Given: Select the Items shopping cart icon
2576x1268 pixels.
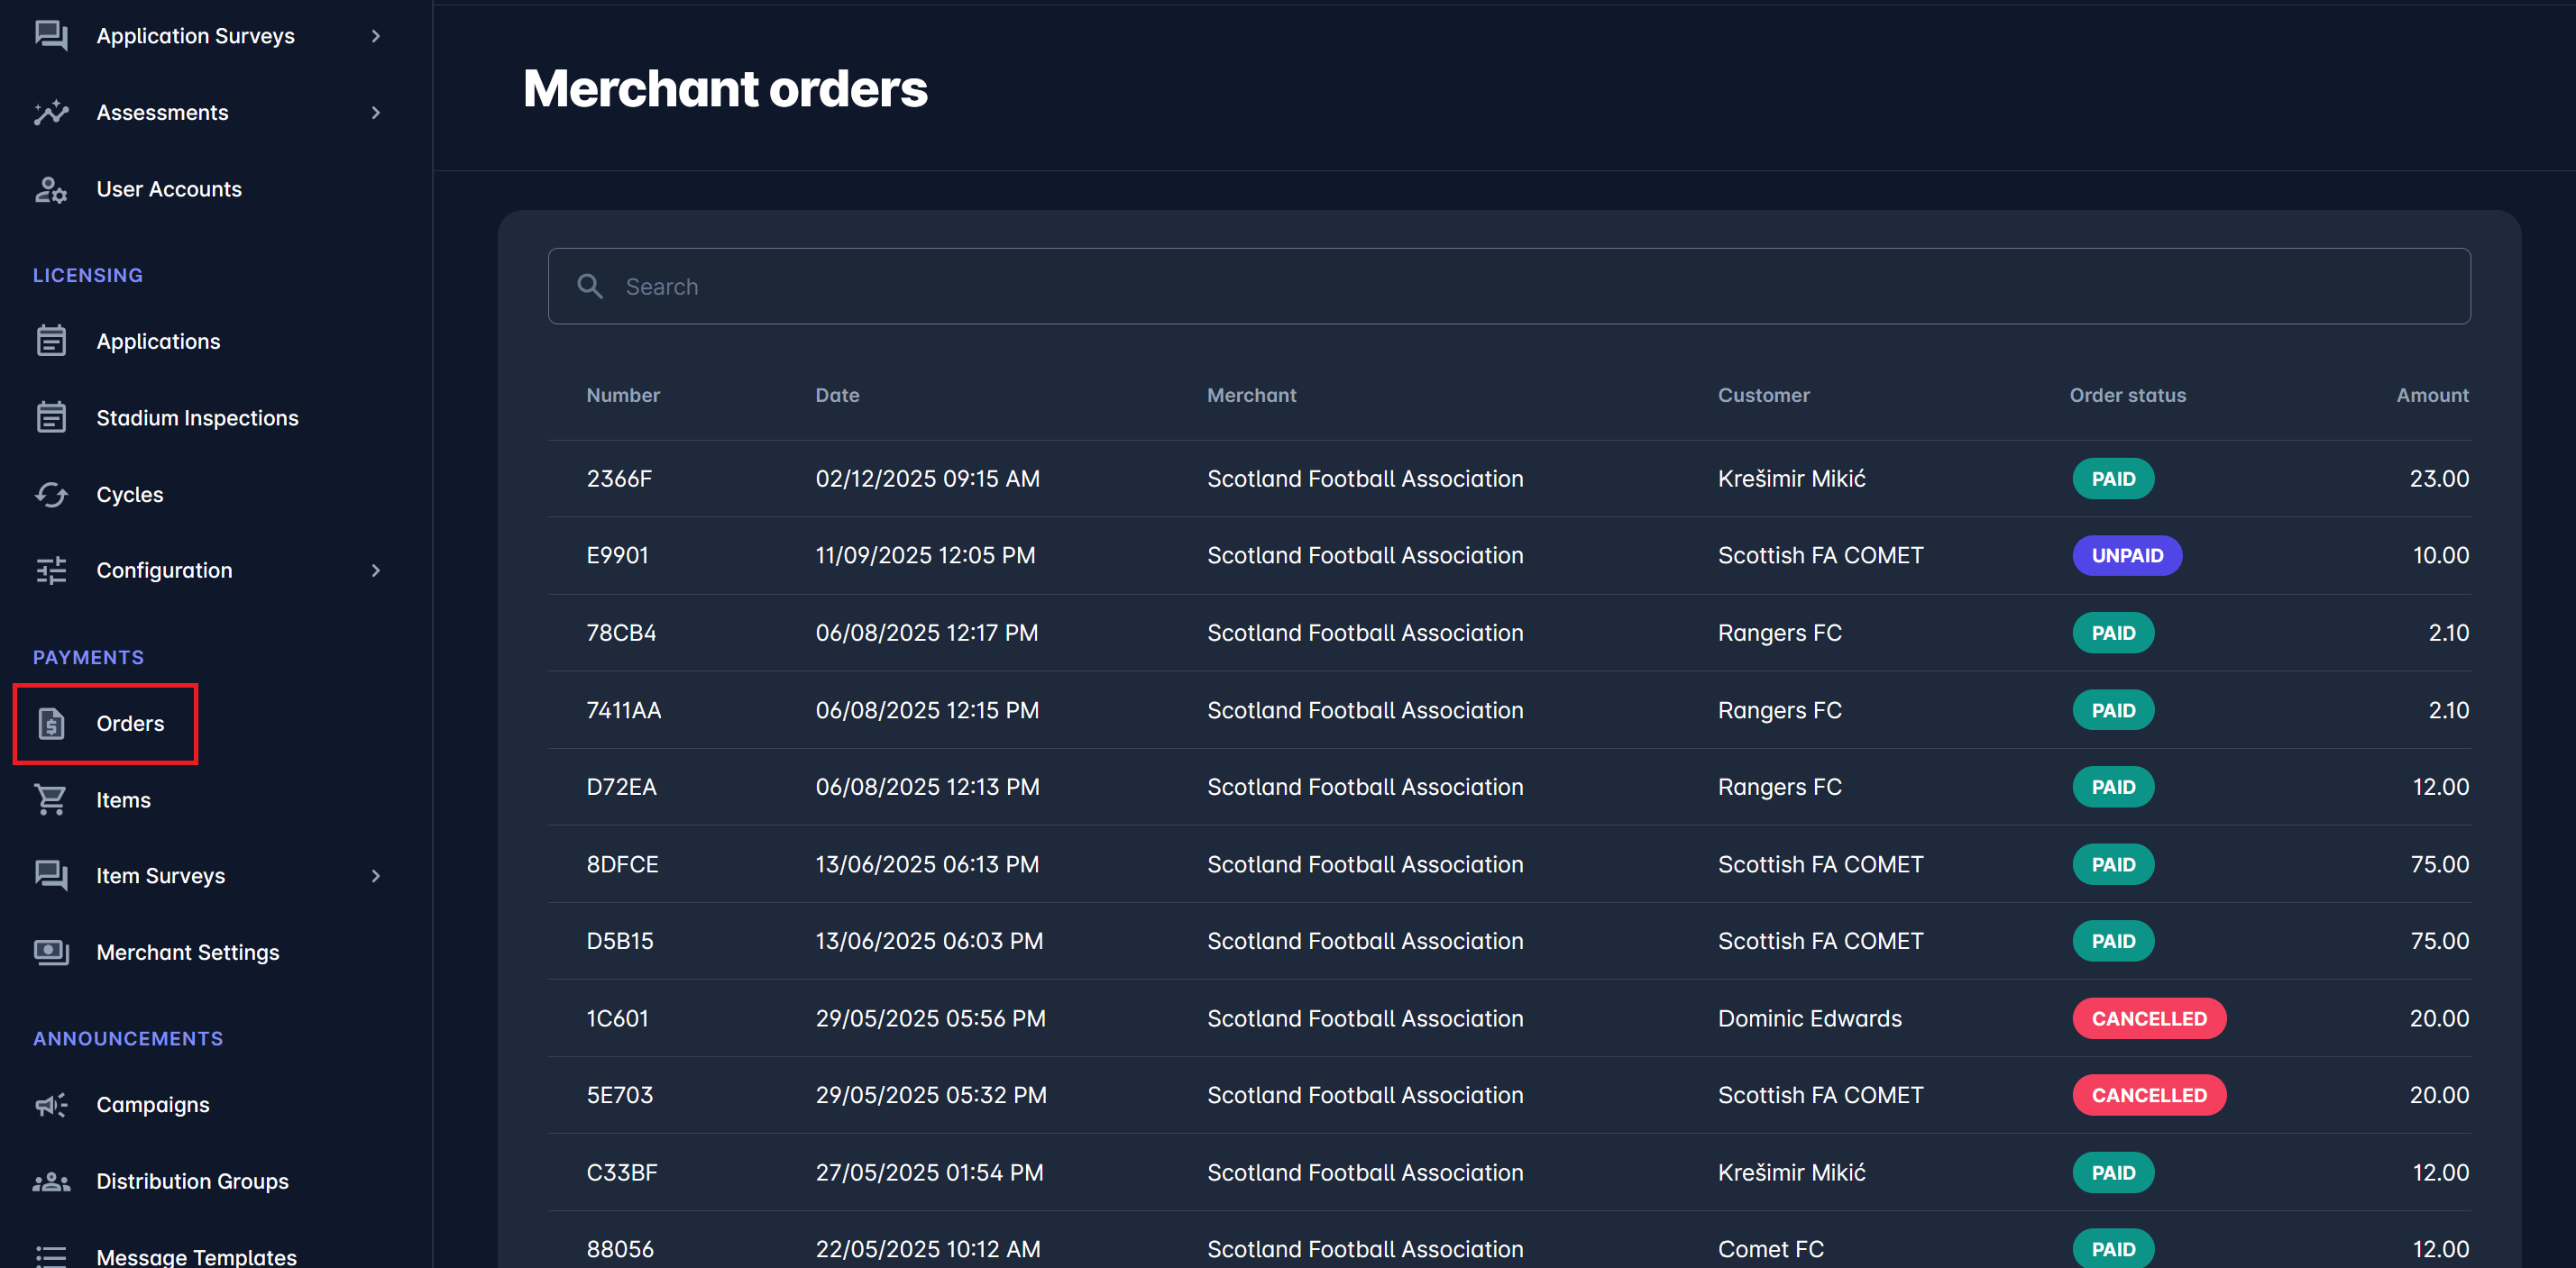Looking at the screenshot, I should 50,799.
